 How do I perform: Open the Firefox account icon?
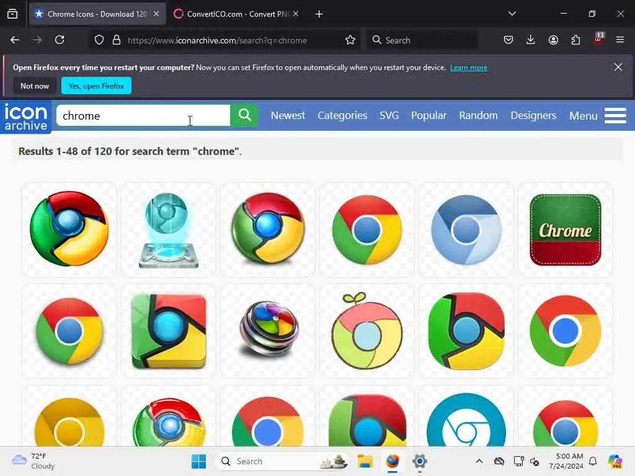click(x=553, y=40)
